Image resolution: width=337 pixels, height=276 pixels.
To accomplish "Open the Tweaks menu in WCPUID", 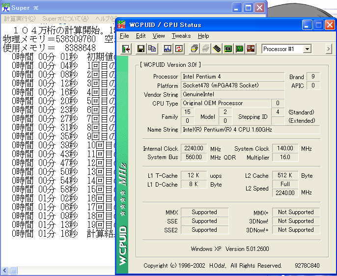I will 181,36.
